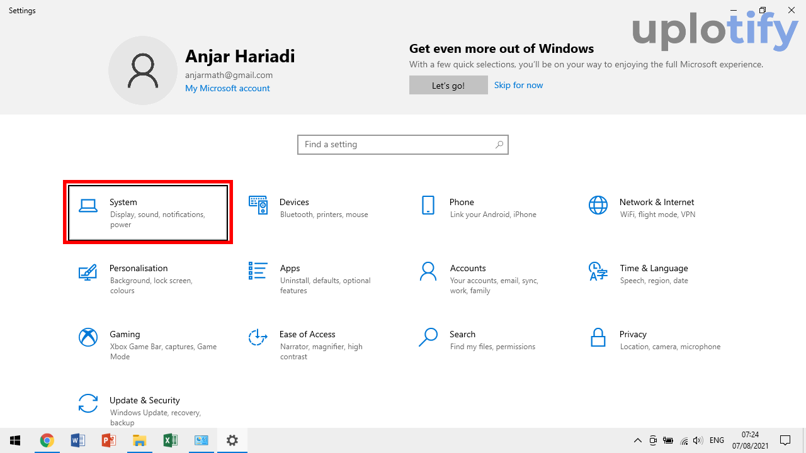Check the battery status tray icon

coord(668,440)
